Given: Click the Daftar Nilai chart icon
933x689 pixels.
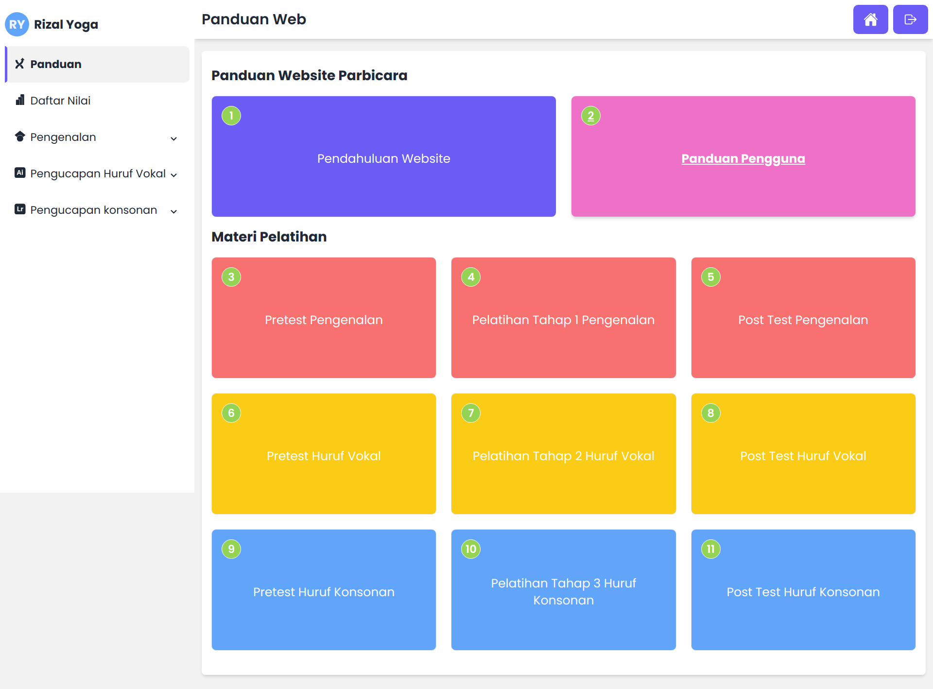Looking at the screenshot, I should tap(20, 100).
